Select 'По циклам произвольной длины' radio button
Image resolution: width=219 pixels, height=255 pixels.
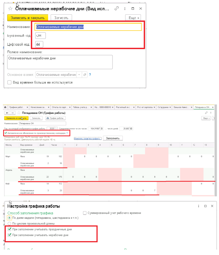click(x=9, y=224)
